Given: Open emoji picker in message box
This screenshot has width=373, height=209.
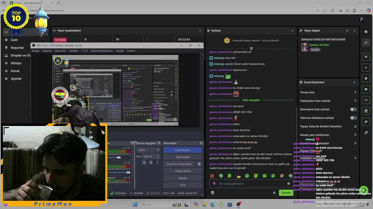Looking at the screenshot, I should (x=289, y=183).
